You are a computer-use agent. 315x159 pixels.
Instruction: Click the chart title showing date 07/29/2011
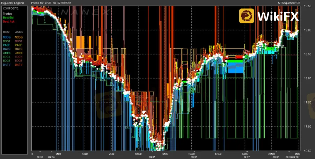pyautogui.click(x=53, y=2)
